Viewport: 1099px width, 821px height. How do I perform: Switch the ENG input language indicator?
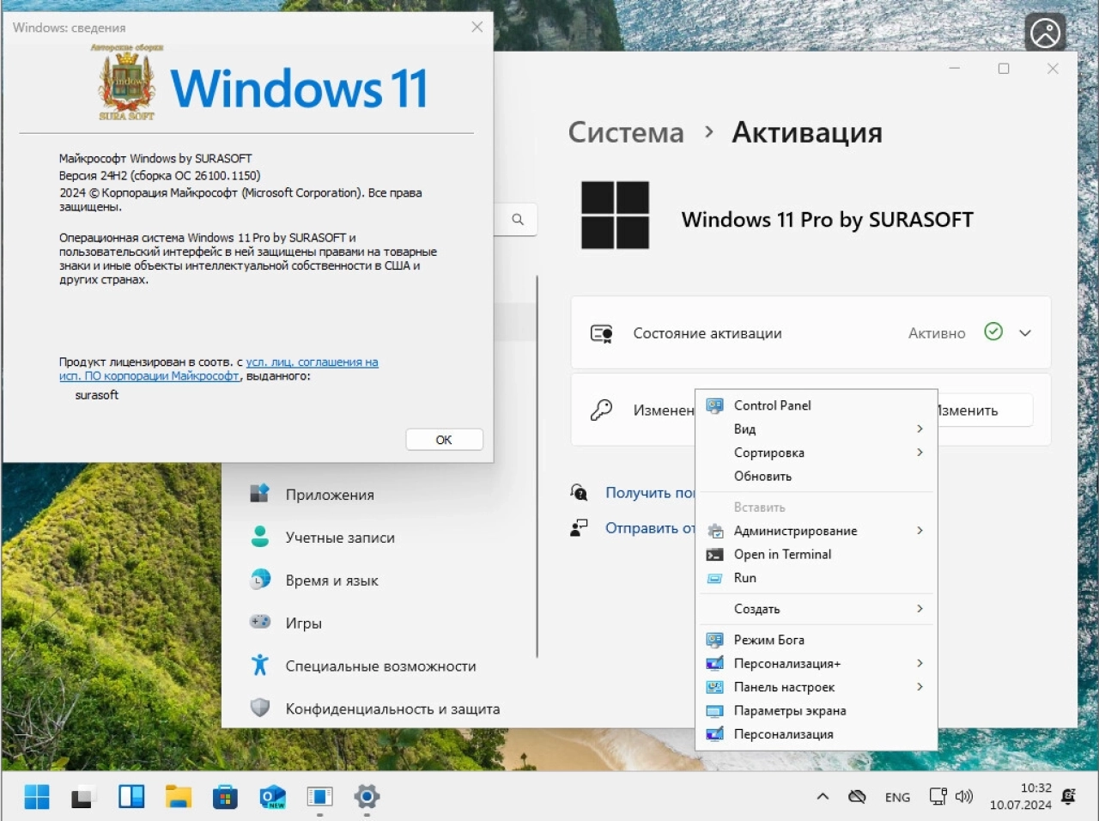[x=897, y=797]
